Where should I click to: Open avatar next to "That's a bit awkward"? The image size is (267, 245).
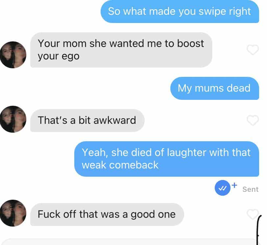click(x=13, y=119)
